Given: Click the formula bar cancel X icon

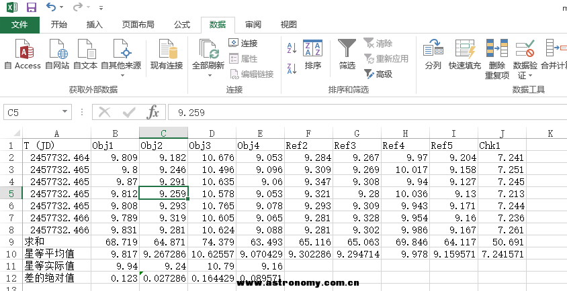Looking at the screenshot, I should (x=105, y=112).
